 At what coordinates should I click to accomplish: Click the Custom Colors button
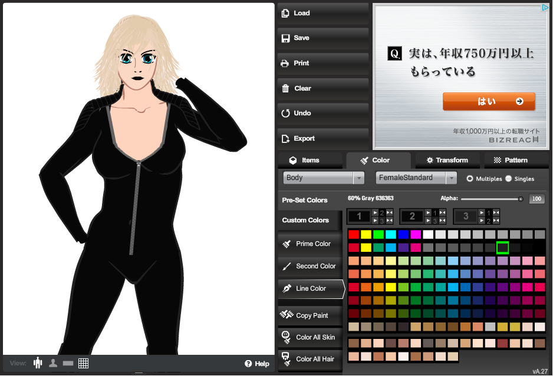(307, 220)
